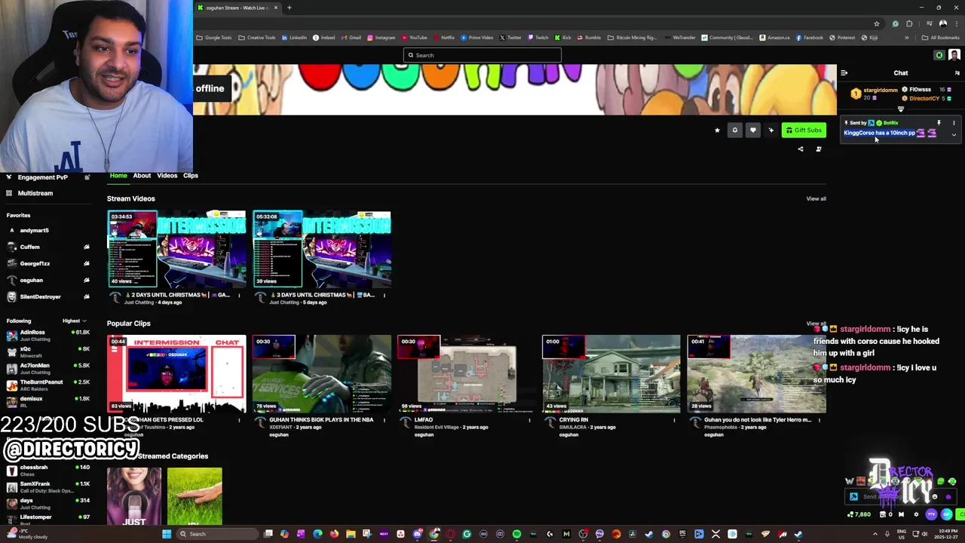
Task: Open View all for Stream Videos
Action: pos(816,198)
